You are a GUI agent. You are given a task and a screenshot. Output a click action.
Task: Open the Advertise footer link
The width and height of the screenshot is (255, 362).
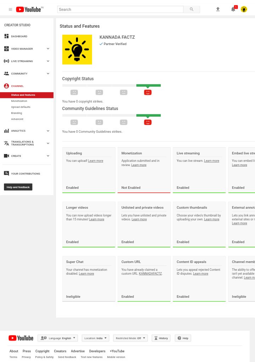[x=78, y=351]
